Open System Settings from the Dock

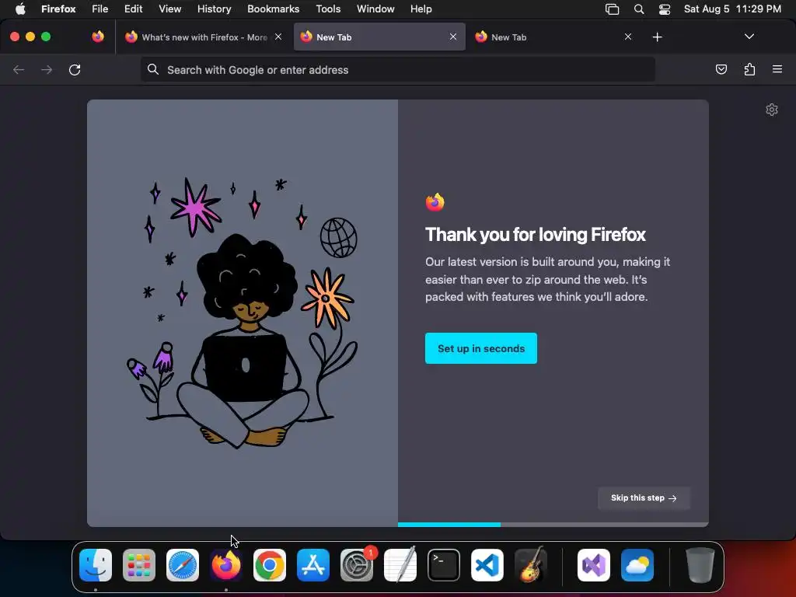(356, 565)
